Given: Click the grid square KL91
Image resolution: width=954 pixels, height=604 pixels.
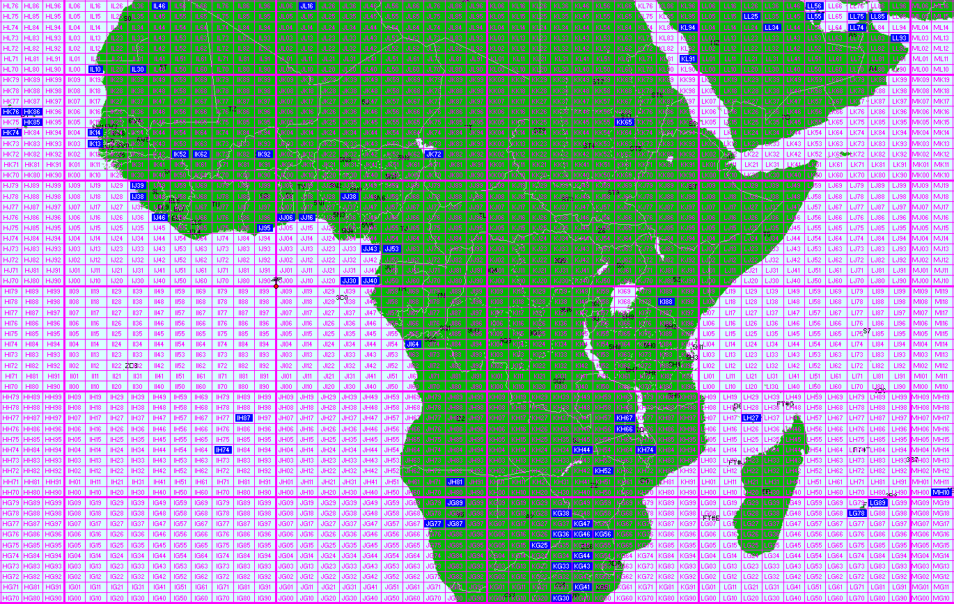Looking at the screenshot, I should pyautogui.click(x=688, y=58).
